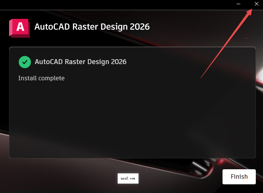Image resolution: width=263 pixels, height=193 pixels.
Task: Click the tail end of the red arrow
Action: coord(201,77)
